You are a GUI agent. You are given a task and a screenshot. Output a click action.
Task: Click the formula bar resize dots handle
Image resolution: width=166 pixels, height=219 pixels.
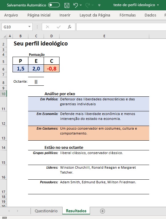(x=37, y=27)
